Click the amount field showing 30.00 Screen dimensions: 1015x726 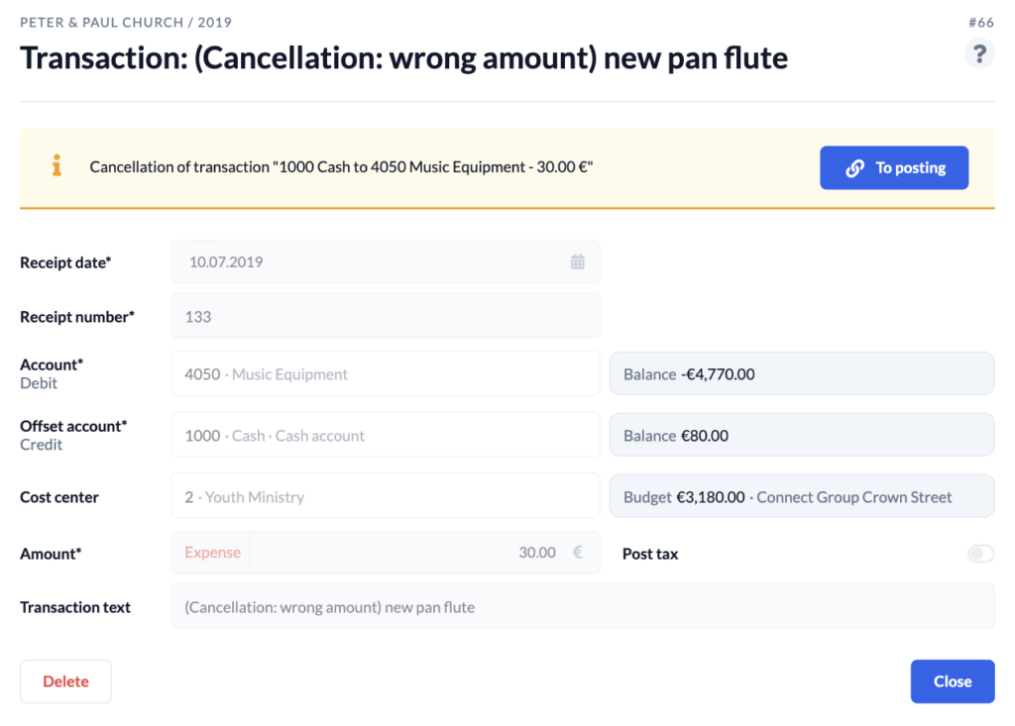pyautogui.click(x=424, y=553)
